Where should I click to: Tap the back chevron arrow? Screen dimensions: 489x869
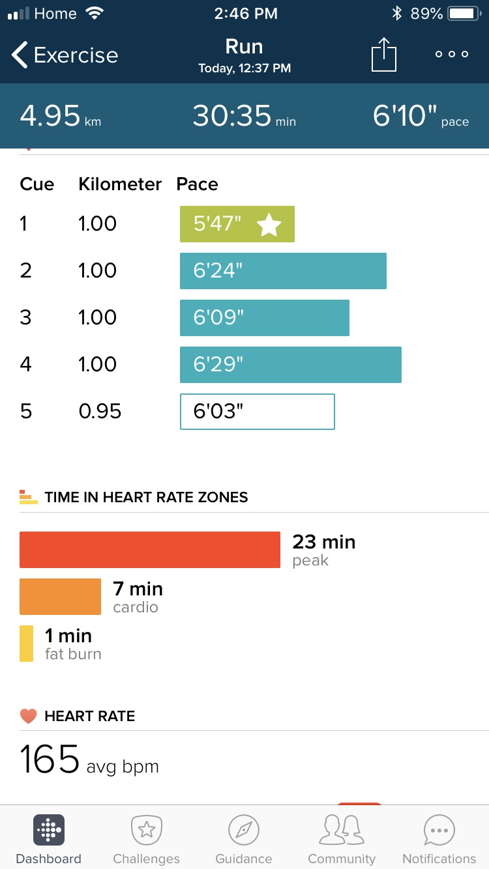(20, 55)
